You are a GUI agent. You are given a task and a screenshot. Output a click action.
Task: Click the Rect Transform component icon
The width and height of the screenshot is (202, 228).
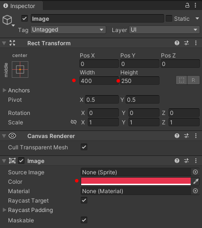(x=12, y=43)
